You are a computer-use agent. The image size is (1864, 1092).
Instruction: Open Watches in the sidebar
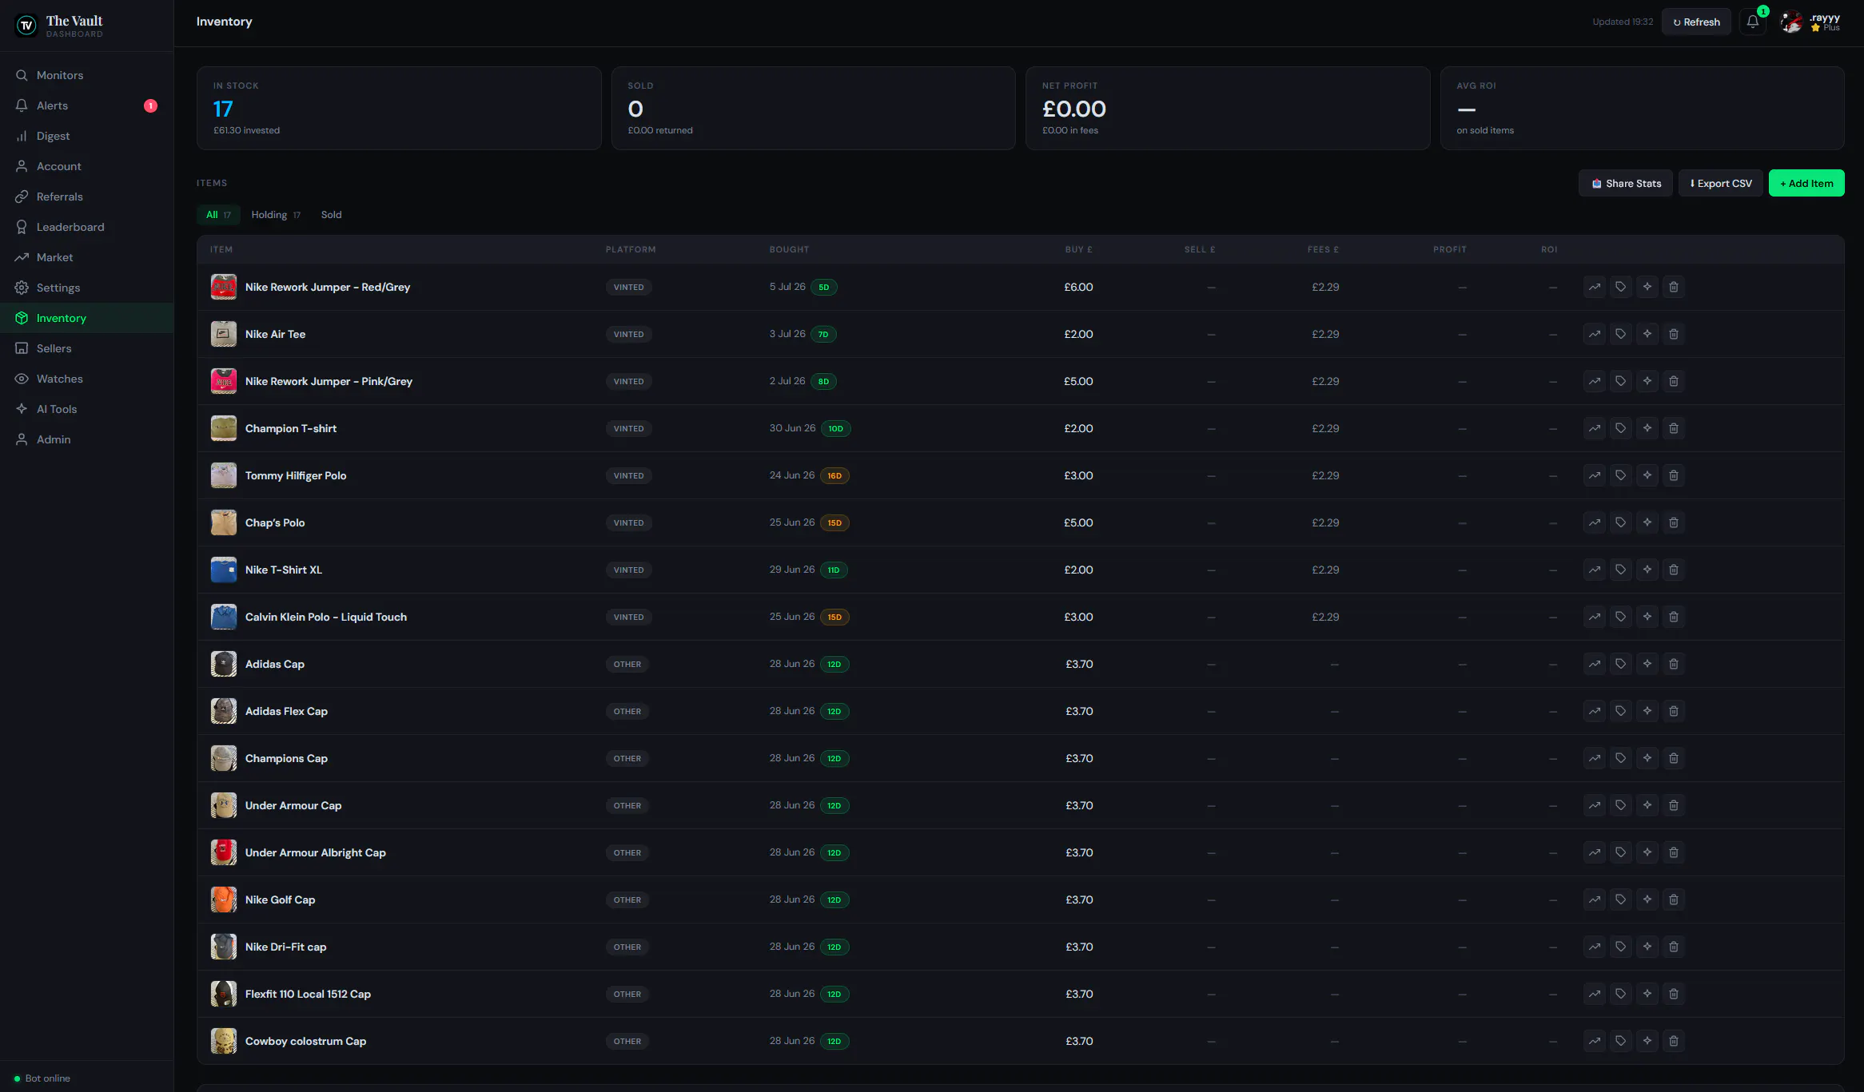click(x=86, y=379)
